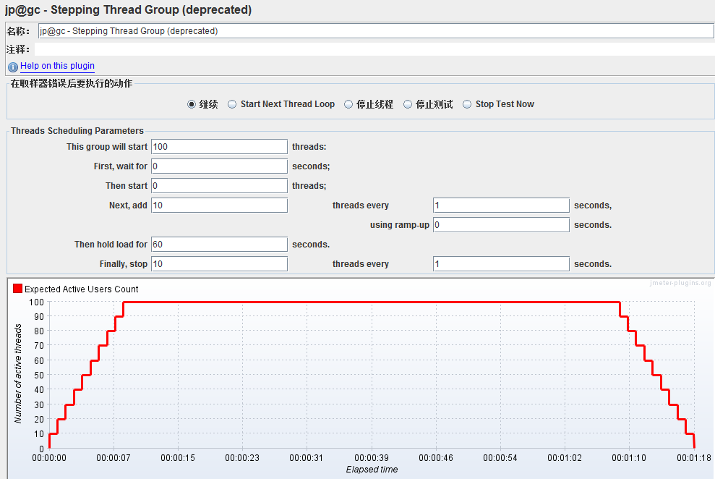Click inside the 名称 name field
715x479 pixels.
[361, 30]
